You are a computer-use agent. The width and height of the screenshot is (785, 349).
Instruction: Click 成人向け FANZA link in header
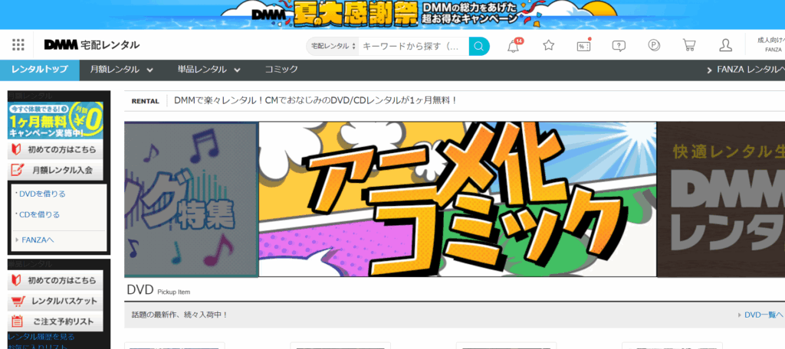771,44
